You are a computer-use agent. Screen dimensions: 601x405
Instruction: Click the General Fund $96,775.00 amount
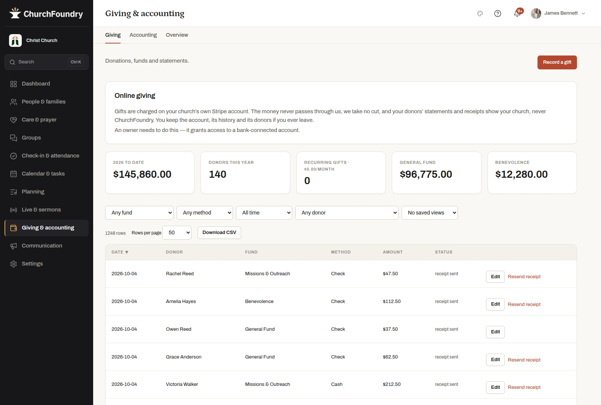coord(426,174)
